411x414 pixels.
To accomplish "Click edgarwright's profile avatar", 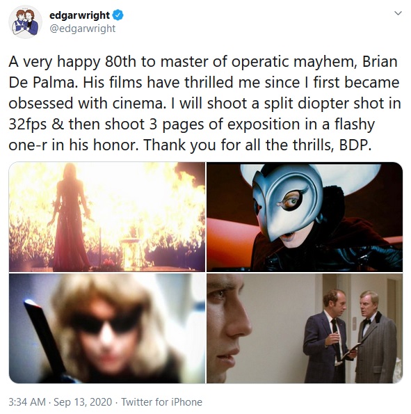I will (x=25, y=22).
